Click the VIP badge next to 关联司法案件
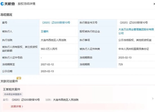155x112 pixels. (x=19, y=78)
